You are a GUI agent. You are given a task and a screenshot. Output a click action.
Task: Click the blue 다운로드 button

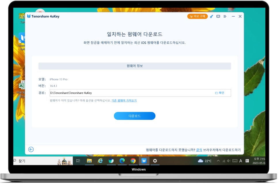click(135, 116)
